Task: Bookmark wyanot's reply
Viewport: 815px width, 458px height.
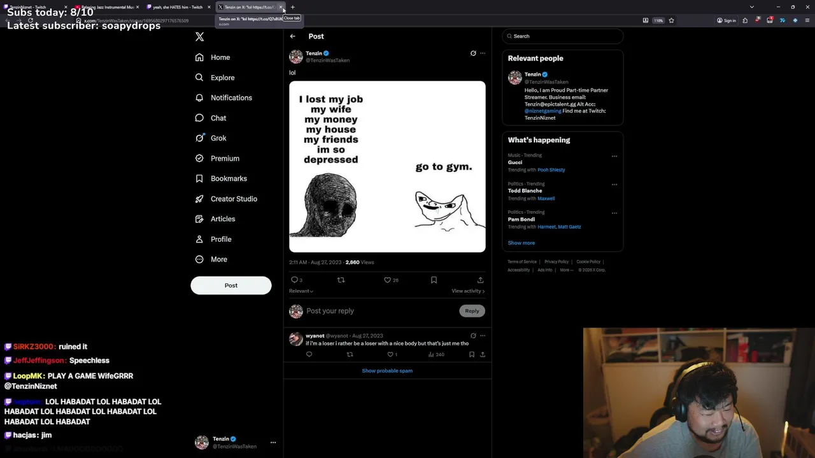Action: tap(472, 354)
